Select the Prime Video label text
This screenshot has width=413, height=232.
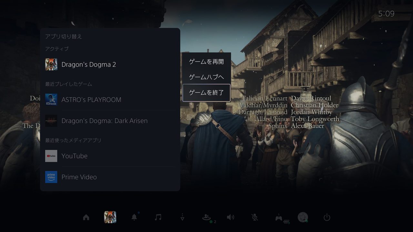coord(79,177)
